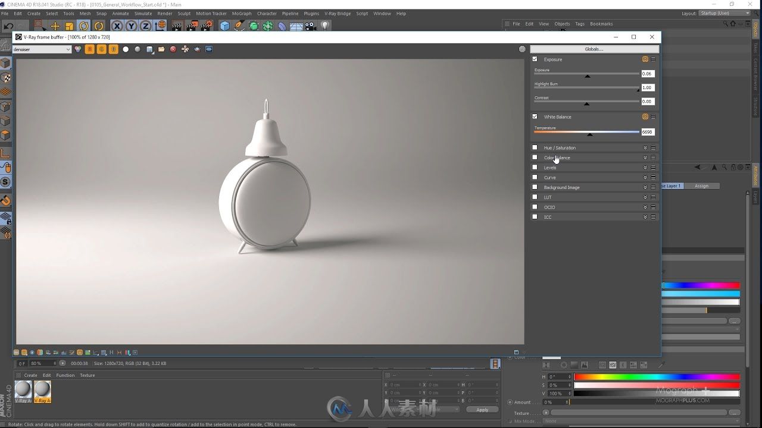Click the Temperature value field 6698
Screen dimensions: 762x428
pos(647,132)
